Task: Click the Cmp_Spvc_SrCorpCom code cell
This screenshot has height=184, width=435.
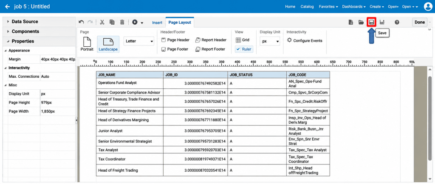Action: pyautogui.click(x=308, y=92)
